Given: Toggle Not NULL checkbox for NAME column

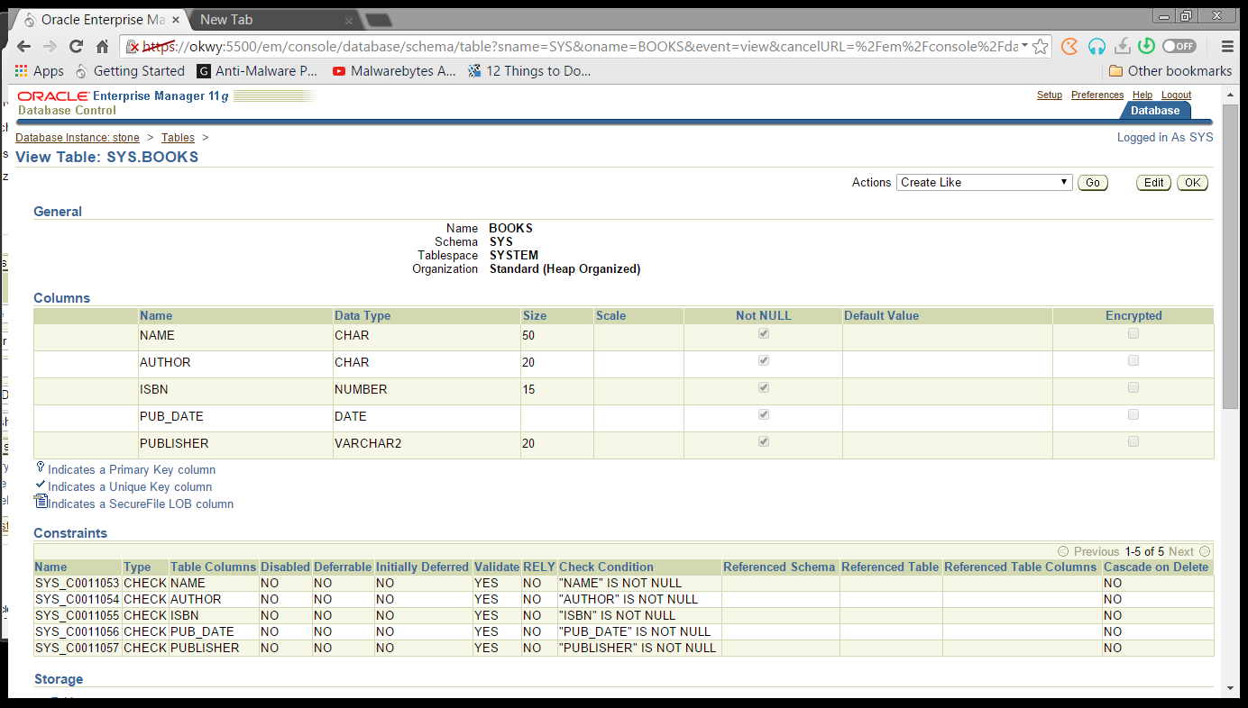Looking at the screenshot, I should pos(763,333).
